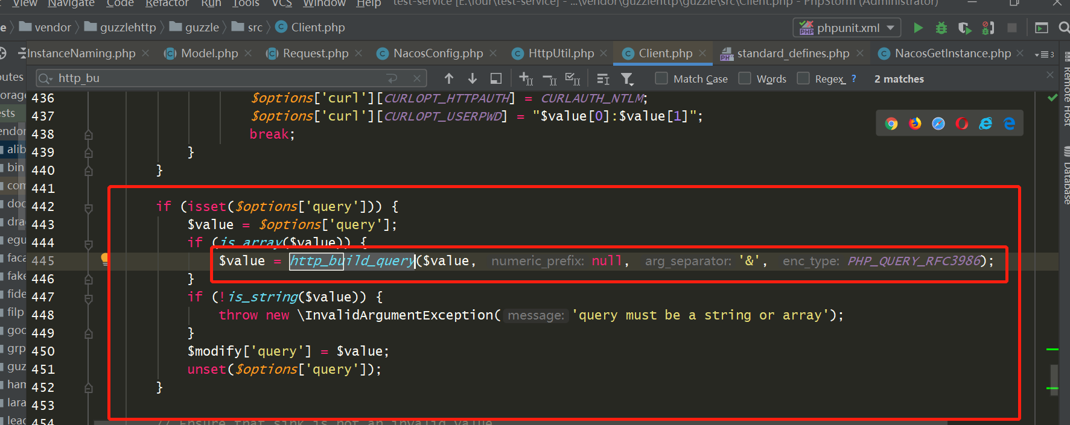Click line number 445 in gutter
1070x425 pixels.
[x=43, y=261]
